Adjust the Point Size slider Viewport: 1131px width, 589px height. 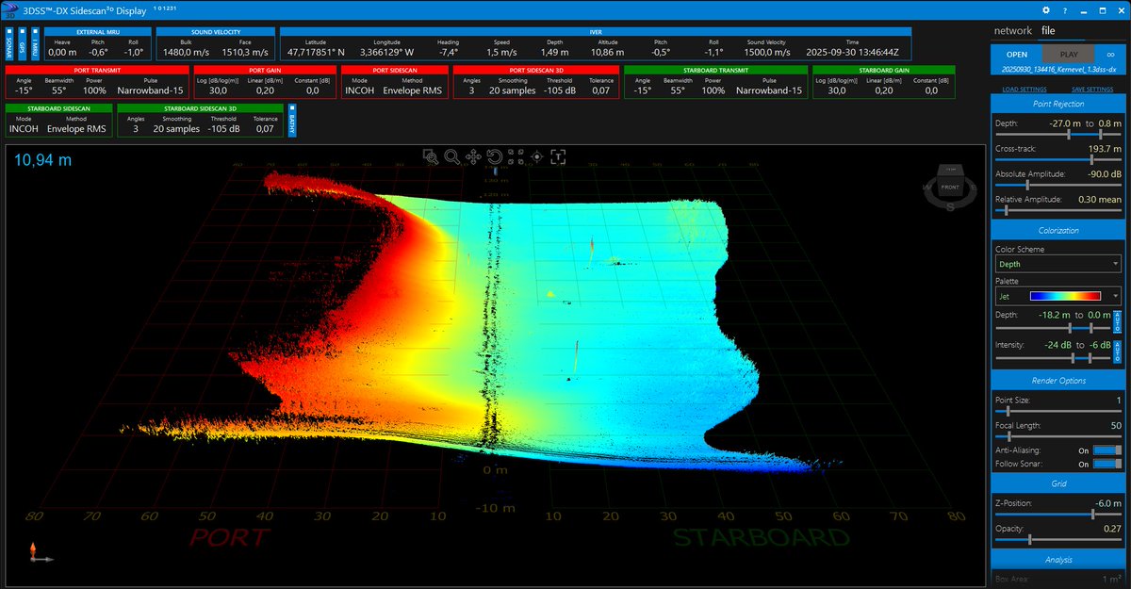pyautogui.click(x=1057, y=411)
